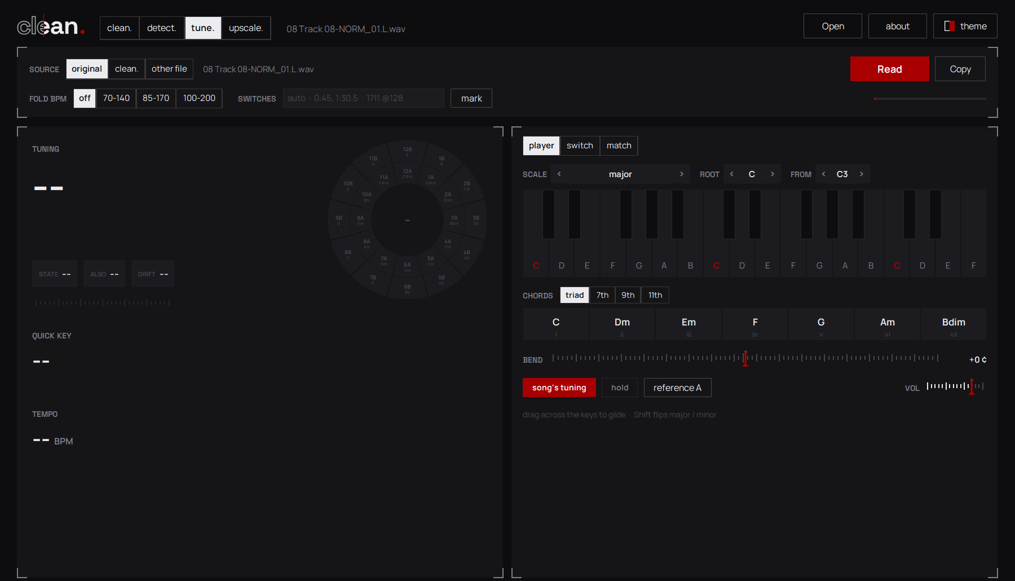
Task: Switch to reference A tuning
Action: [x=677, y=388]
